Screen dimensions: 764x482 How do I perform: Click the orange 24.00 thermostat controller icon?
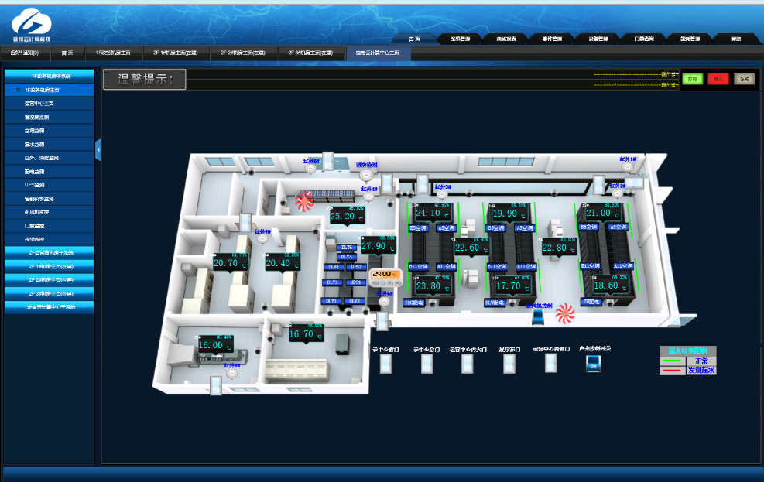point(385,275)
